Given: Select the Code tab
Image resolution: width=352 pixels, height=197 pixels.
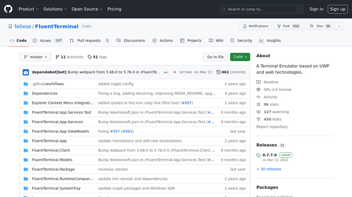Looking at the screenshot, I should click(x=18, y=40).
